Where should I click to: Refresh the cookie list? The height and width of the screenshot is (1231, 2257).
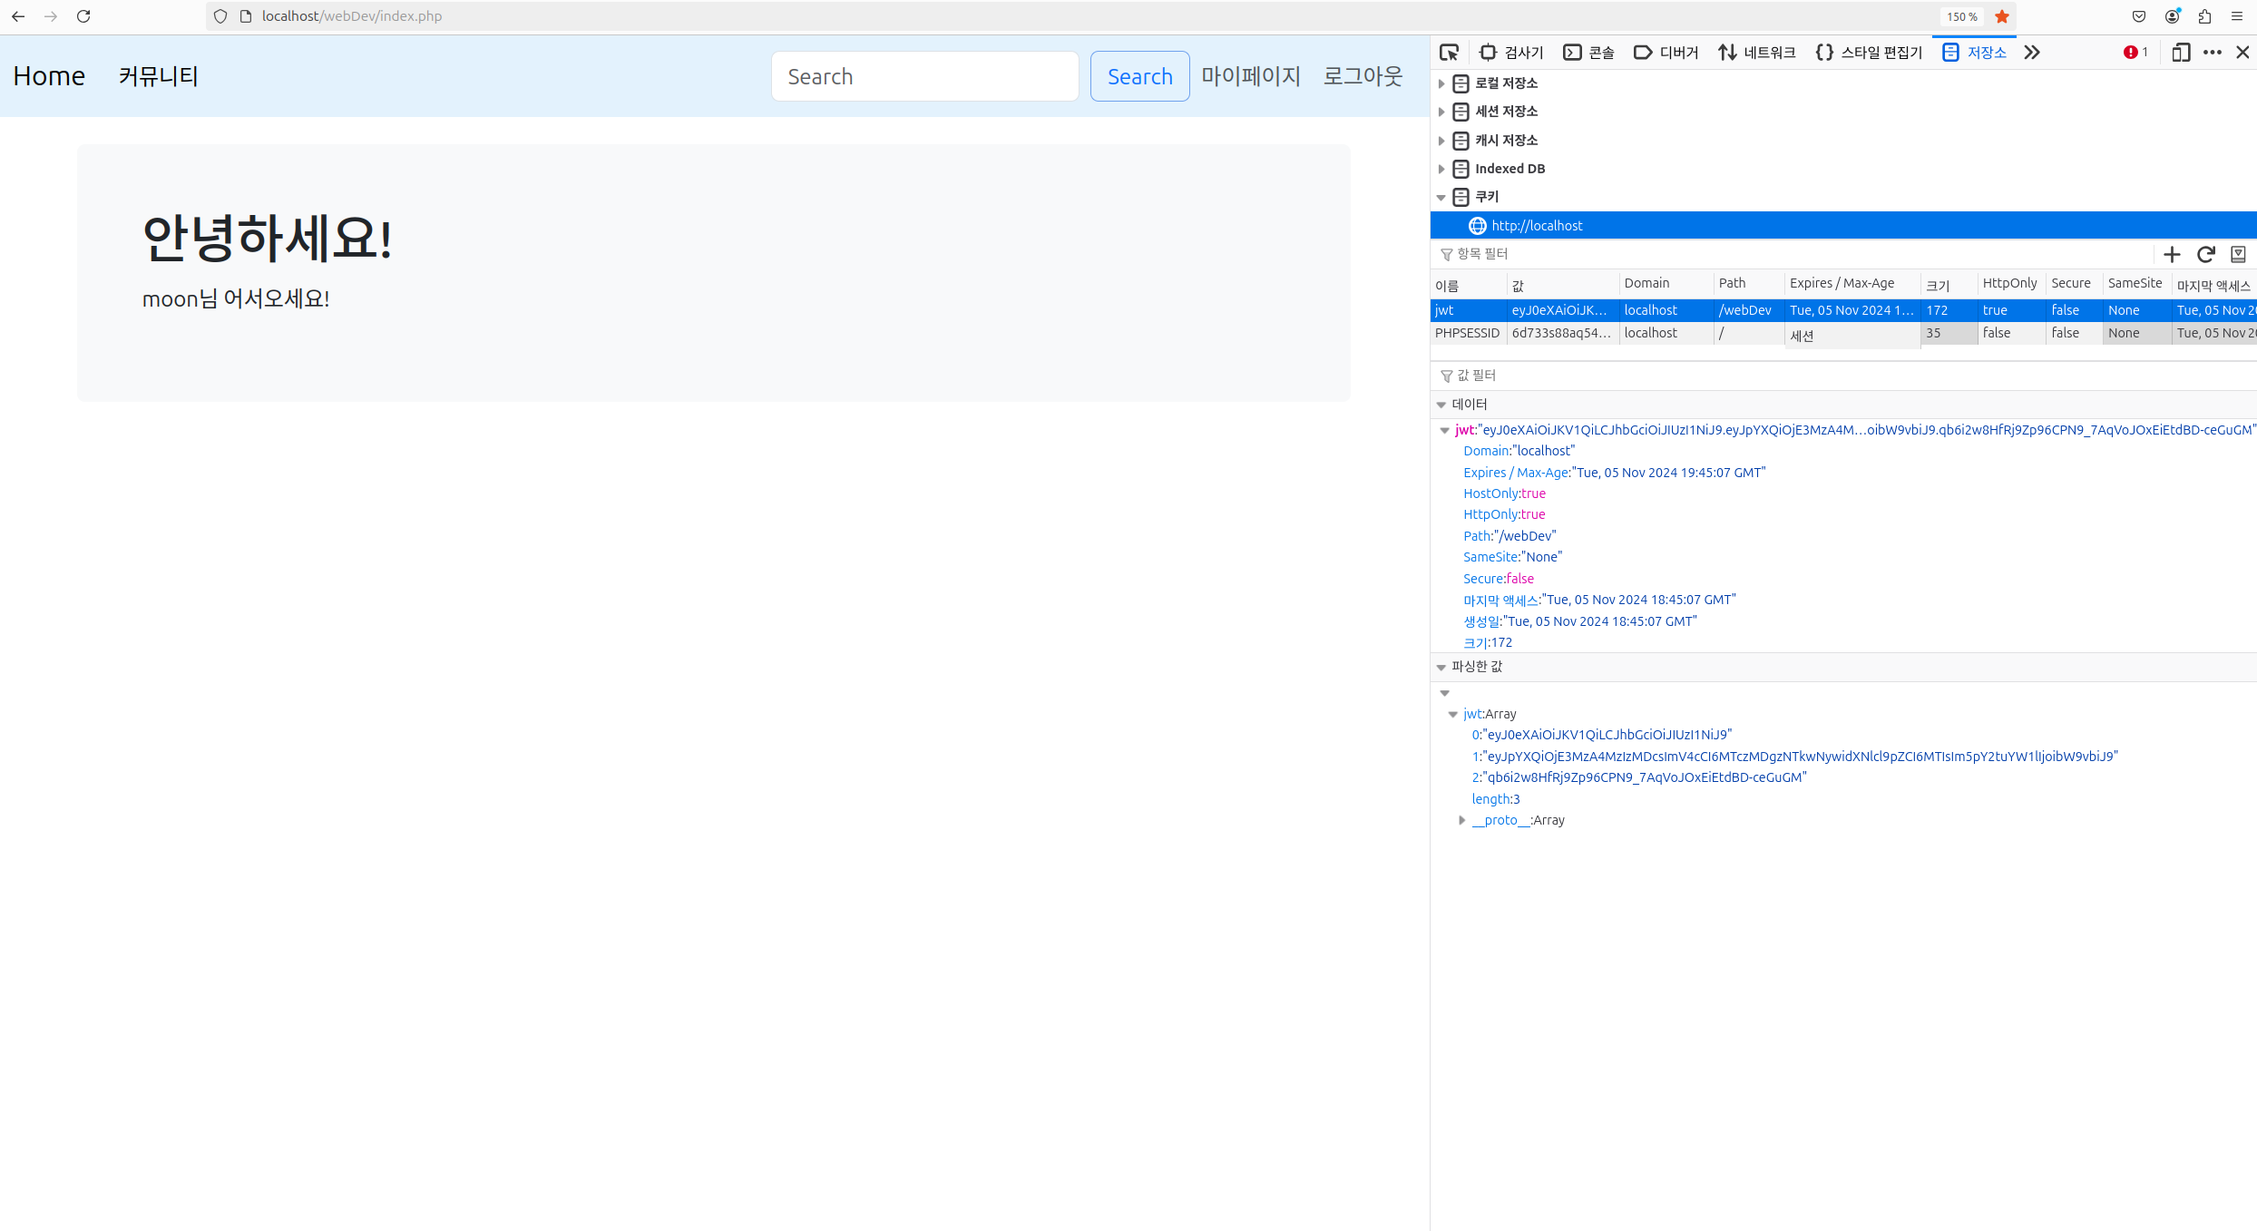[2205, 254]
